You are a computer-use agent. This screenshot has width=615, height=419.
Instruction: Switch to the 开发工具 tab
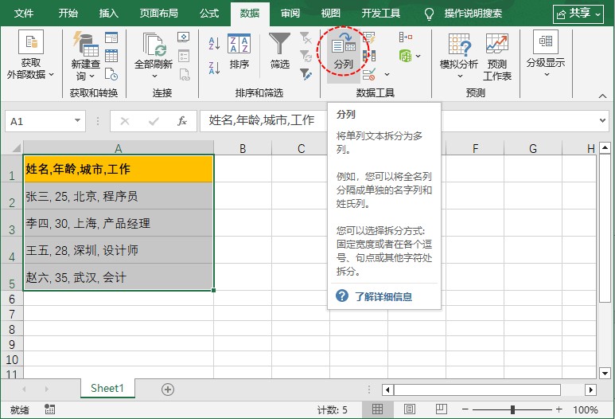381,14
